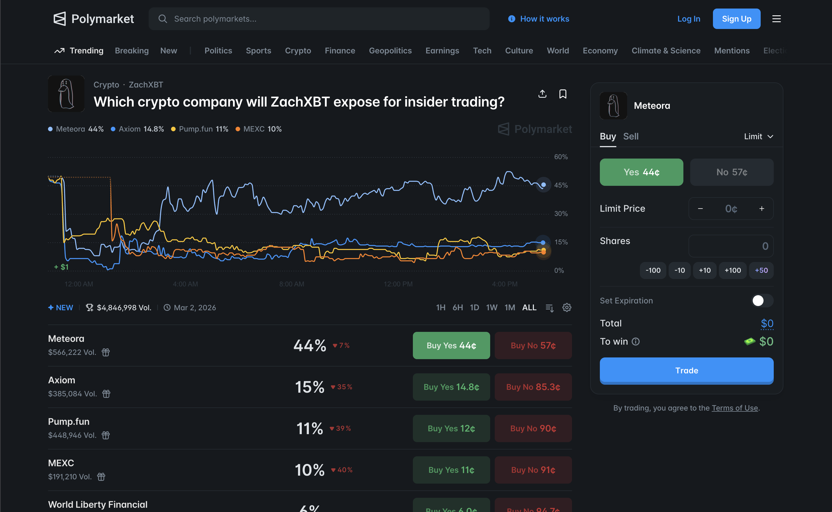Decrease limit price with minus stepper
Screen dimensions: 832x512
[x=700, y=209]
